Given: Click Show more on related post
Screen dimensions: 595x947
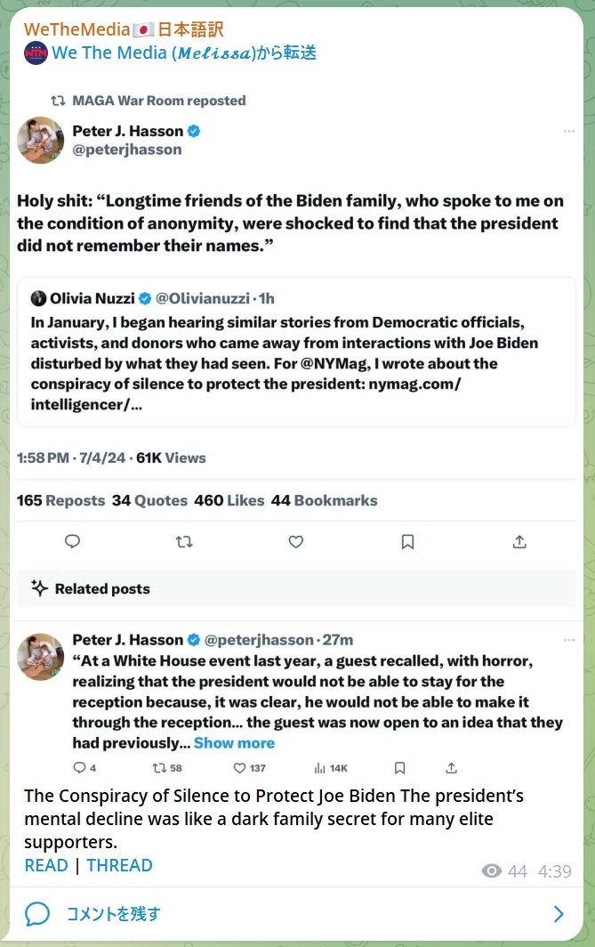Looking at the screenshot, I should click(234, 743).
